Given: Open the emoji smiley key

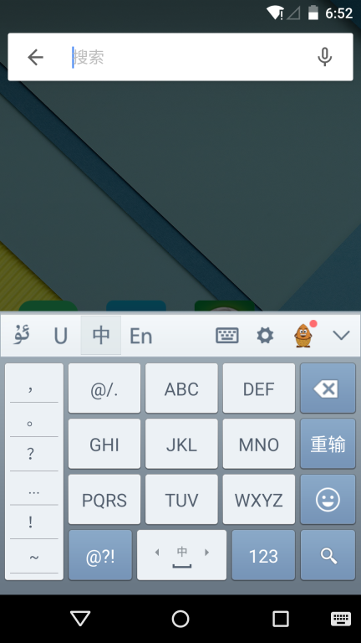Looking at the screenshot, I should coord(328,500).
